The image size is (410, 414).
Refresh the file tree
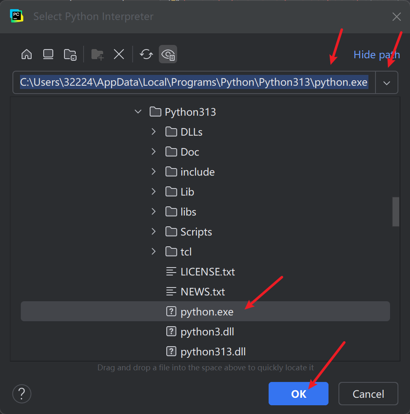[x=146, y=55]
